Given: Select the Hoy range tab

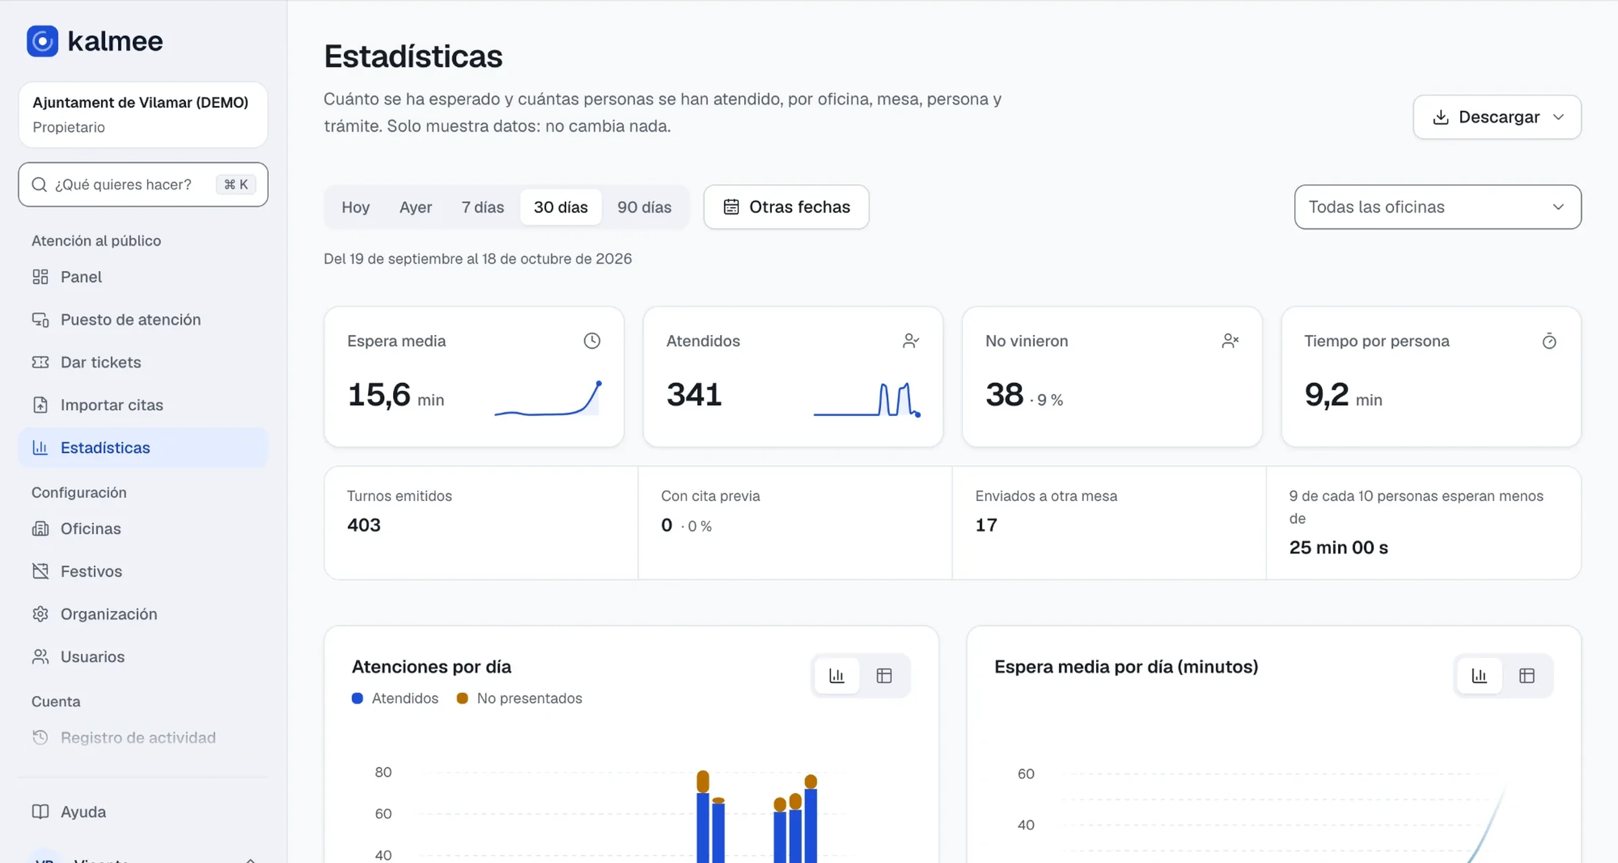Looking at the screenshot, I should (355, 207).
